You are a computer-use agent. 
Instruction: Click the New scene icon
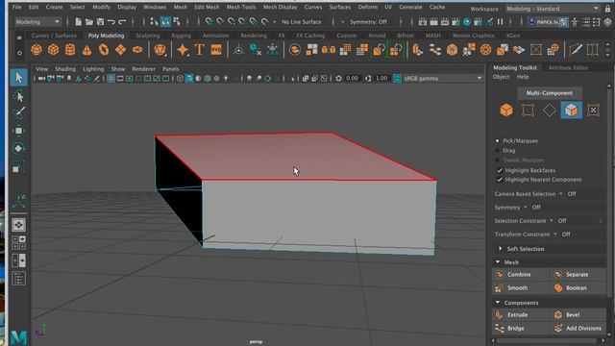tap(79, 22)
